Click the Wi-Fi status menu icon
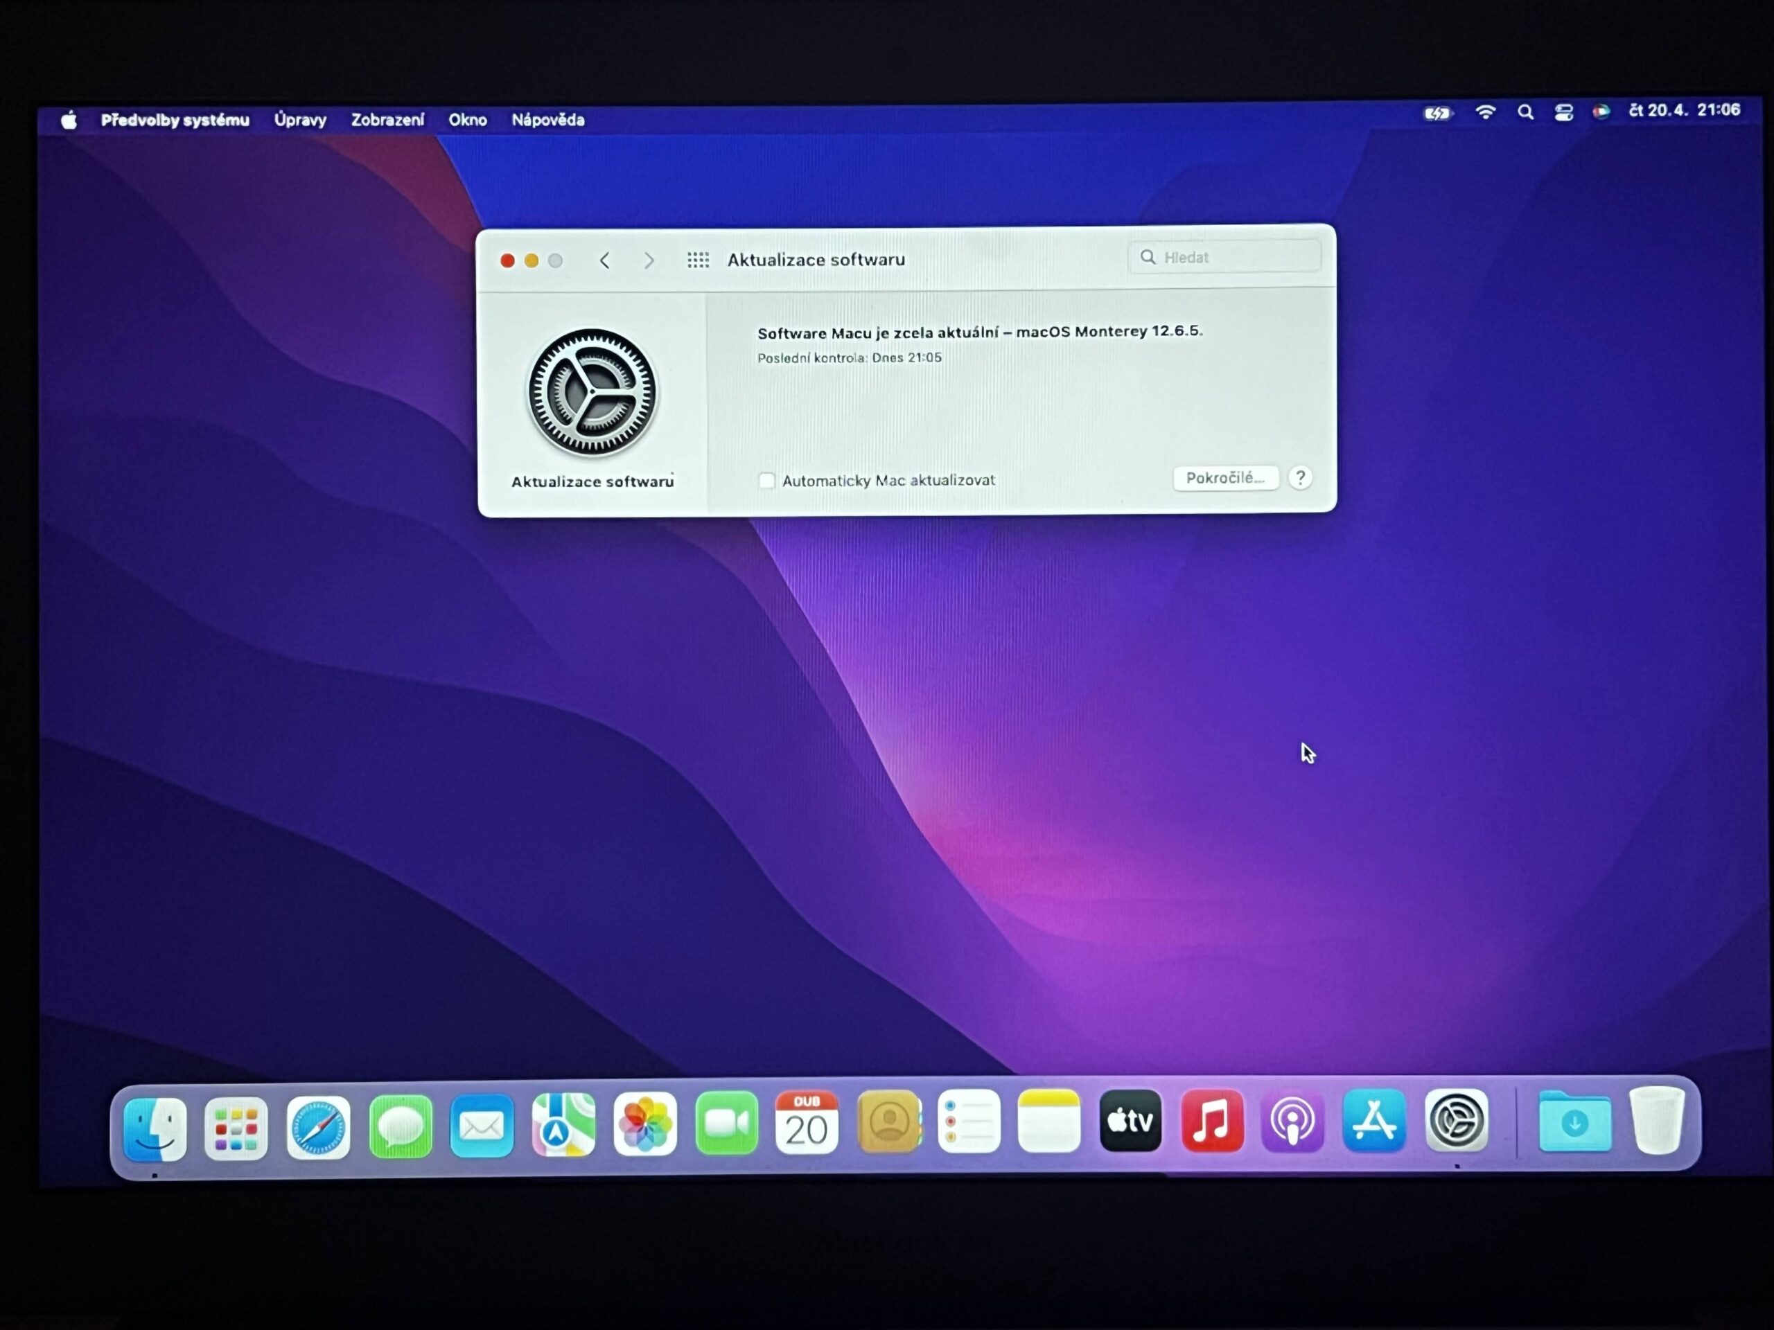The image size is (1774, 1330). tap(1485, 112)
